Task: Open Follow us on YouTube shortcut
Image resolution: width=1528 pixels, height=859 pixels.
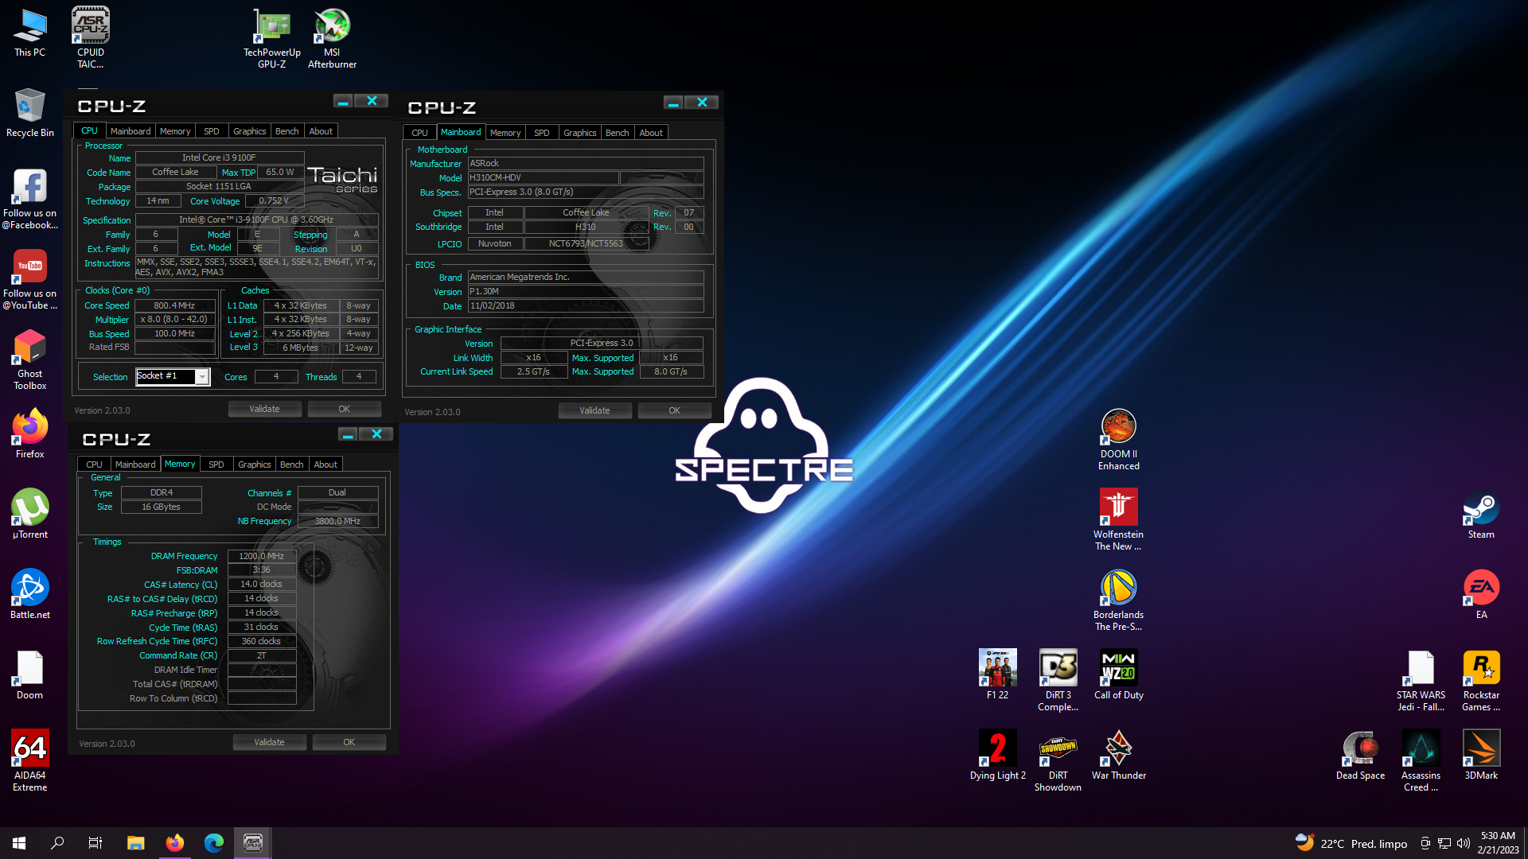Action: click(x=30, y=279)
